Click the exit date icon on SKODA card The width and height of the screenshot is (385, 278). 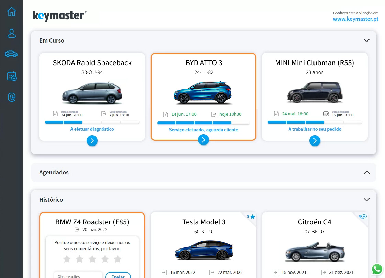pyautogui.click(x=104, y=114)
